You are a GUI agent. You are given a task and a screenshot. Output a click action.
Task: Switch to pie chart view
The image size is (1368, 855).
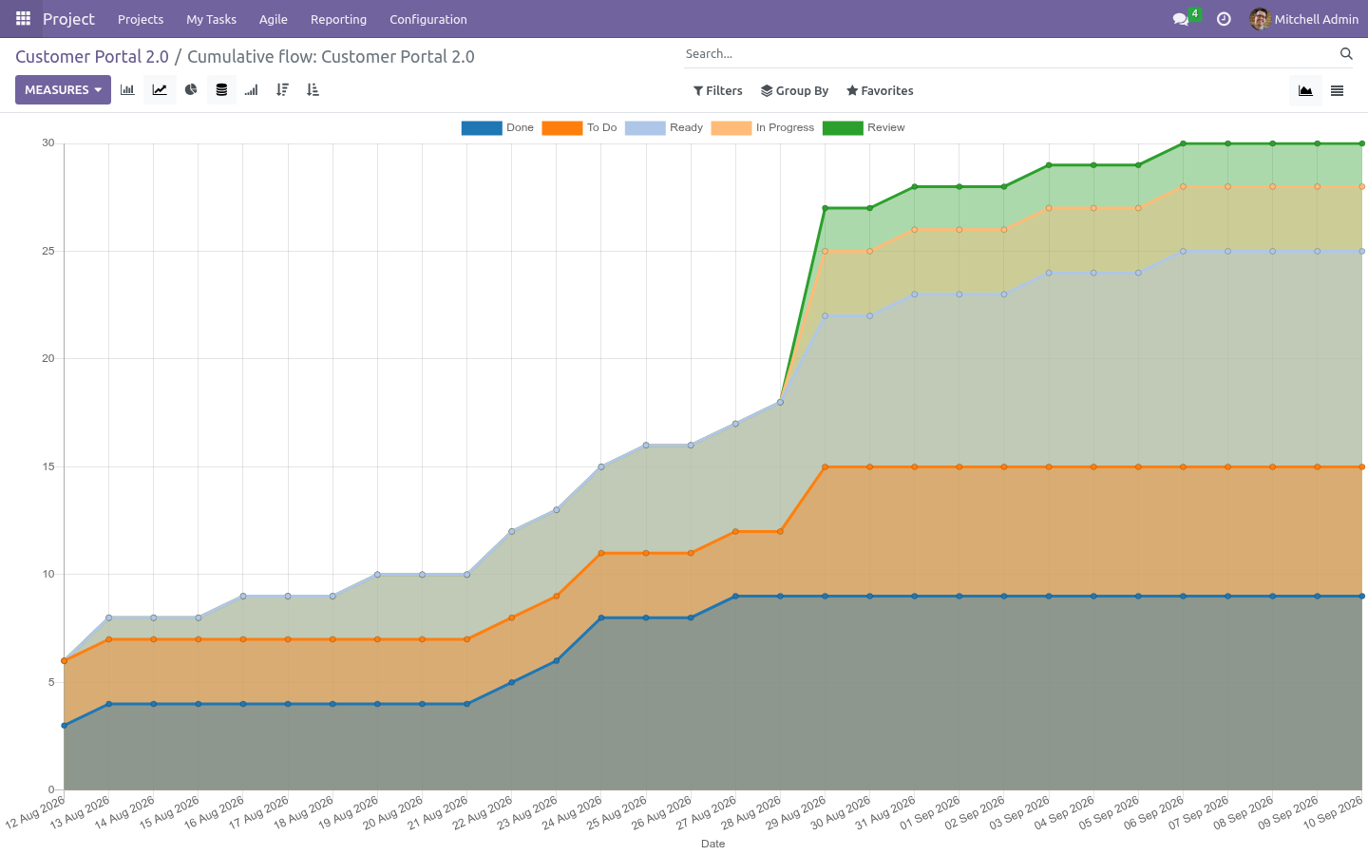[191, 90]
